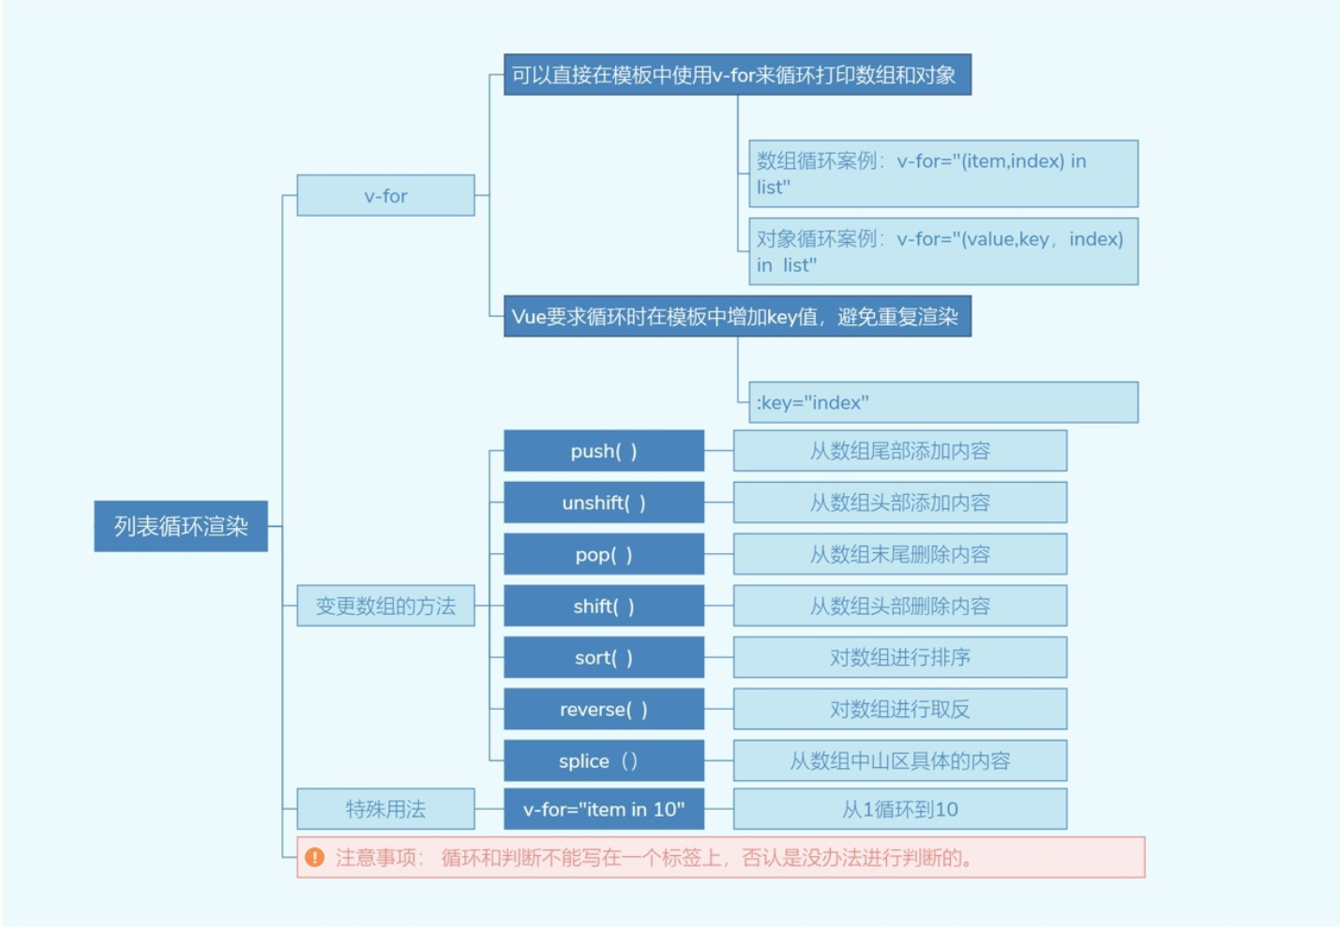Click the splice（）method node
The image size is (1340, 931).
click(604, 760)
